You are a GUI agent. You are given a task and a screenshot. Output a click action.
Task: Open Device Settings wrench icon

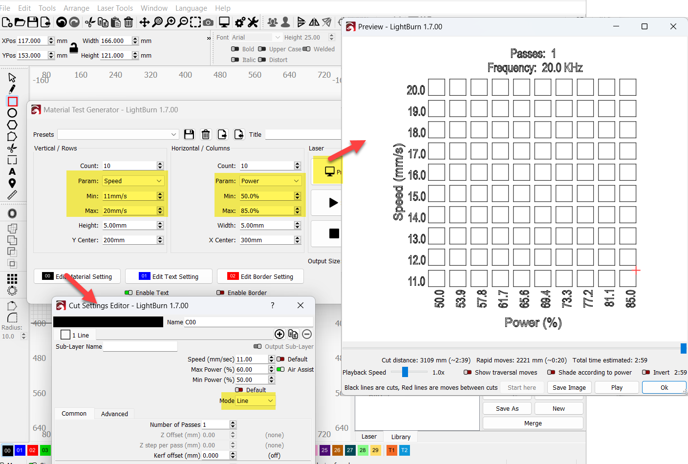253,22
